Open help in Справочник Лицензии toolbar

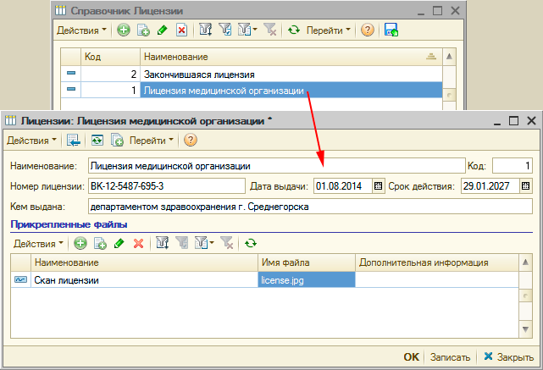tap(367, 30)
